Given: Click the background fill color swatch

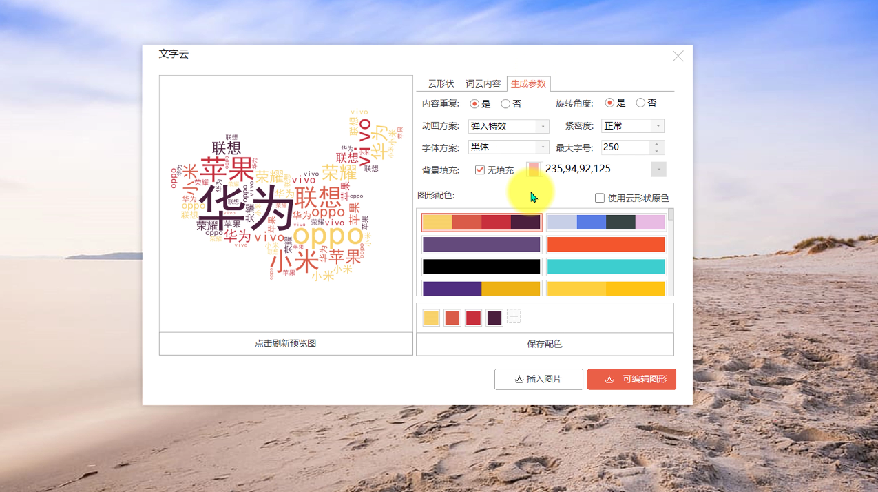Looking at the screenshot, I should (x=534, y=169).
